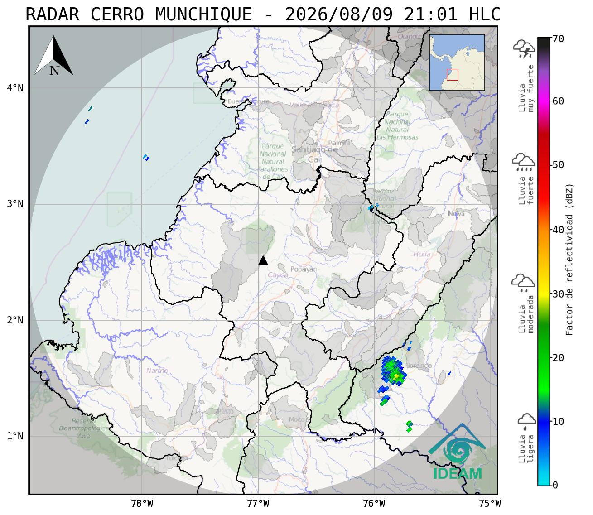Click the 75°W longitude label

(x=490, y=504)
